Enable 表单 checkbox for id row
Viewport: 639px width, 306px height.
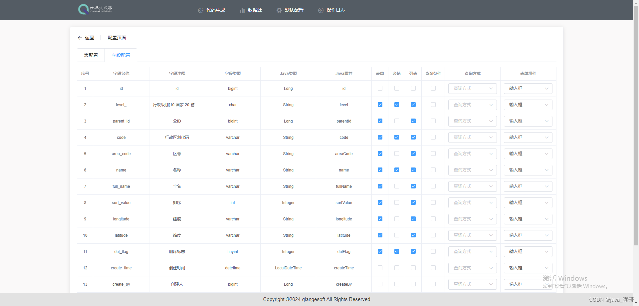380,88
